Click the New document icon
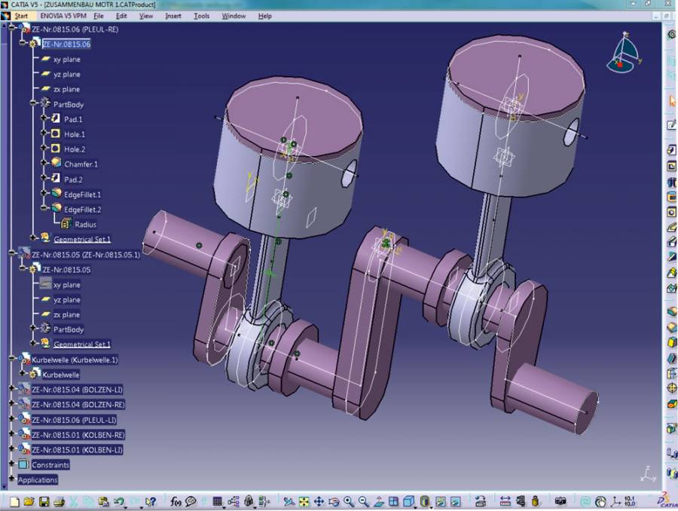Screen dimensions: 678x511 coord(15,501)
